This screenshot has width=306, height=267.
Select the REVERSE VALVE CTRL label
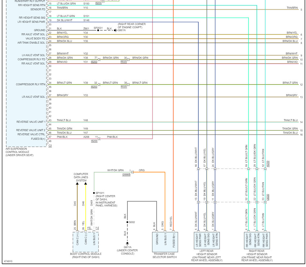(31, 135)
